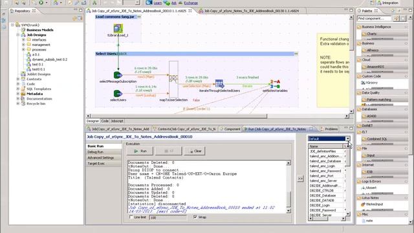The height and width of the screenshot is (233, 414).
Task: Select the tNotesInput palette component
Action: (x=374, y=205)
